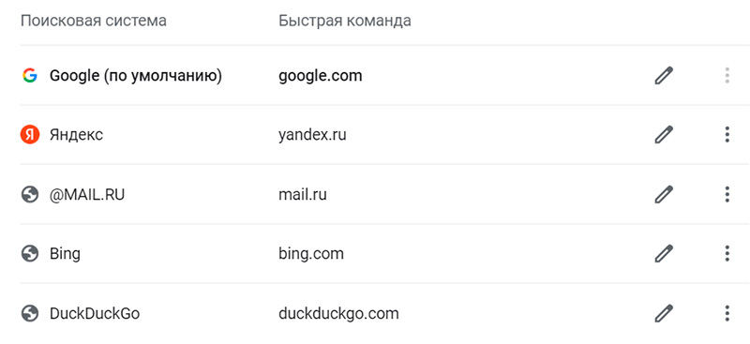Click the Быстрая команда column header
This screenshot has width=750, height=344.
[345, 21]
